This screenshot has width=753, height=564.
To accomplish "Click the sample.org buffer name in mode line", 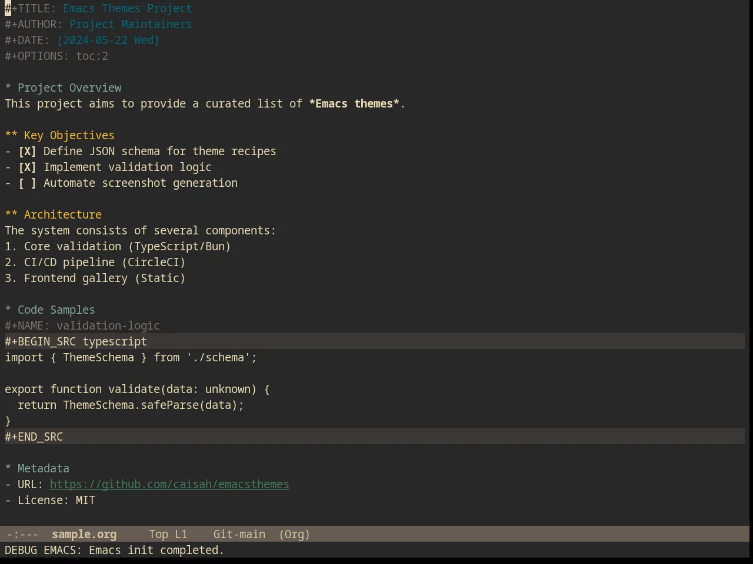I will pos(84,535).
